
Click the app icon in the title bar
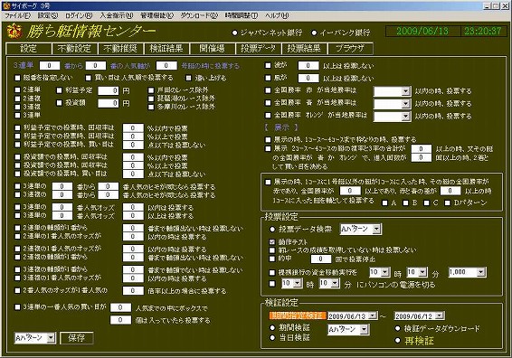tap(6, 5)
